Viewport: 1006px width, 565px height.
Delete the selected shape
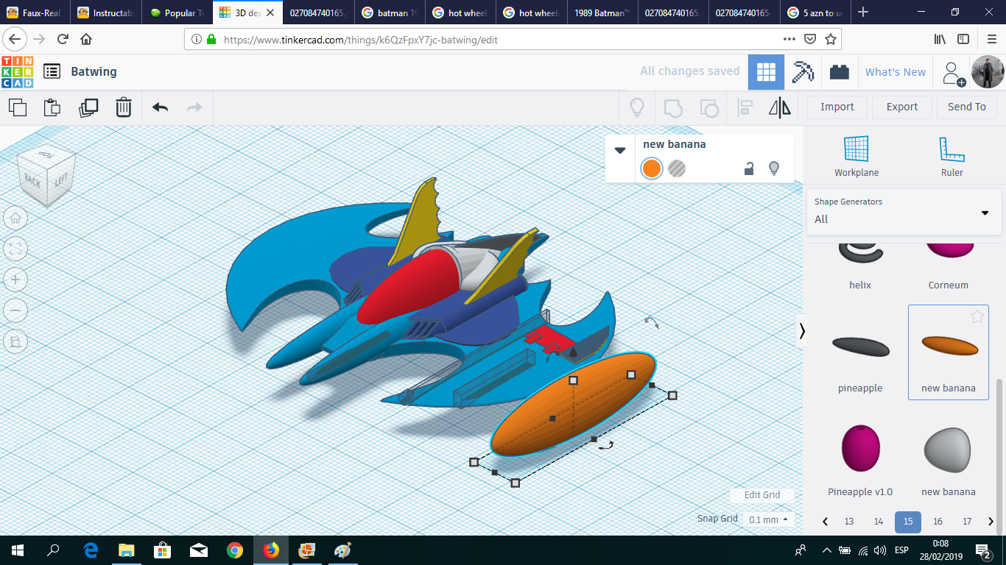pyautogui.click(x=123, y=107)
